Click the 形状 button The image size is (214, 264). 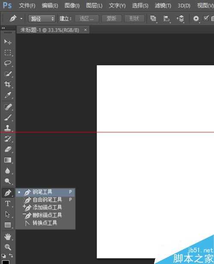coord(134,18)
